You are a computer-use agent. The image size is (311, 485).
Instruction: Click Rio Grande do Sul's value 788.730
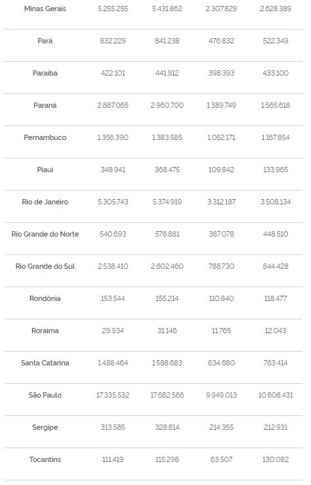tap(221, 266)
